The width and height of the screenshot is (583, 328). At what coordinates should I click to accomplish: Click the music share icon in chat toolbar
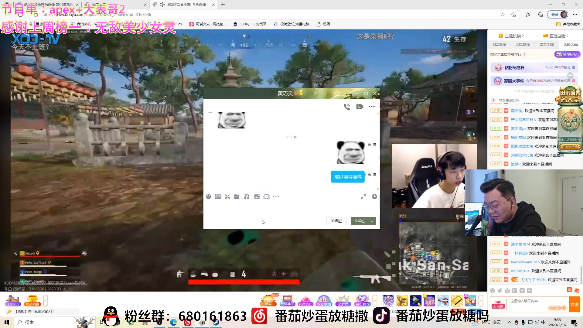[x=247, y=197]
